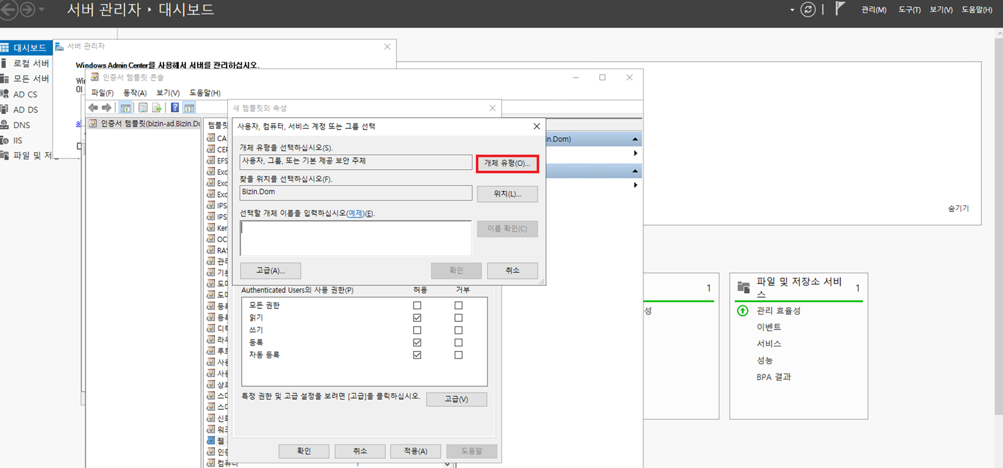Toggle the action pane toolbar icon

[189, 108]
